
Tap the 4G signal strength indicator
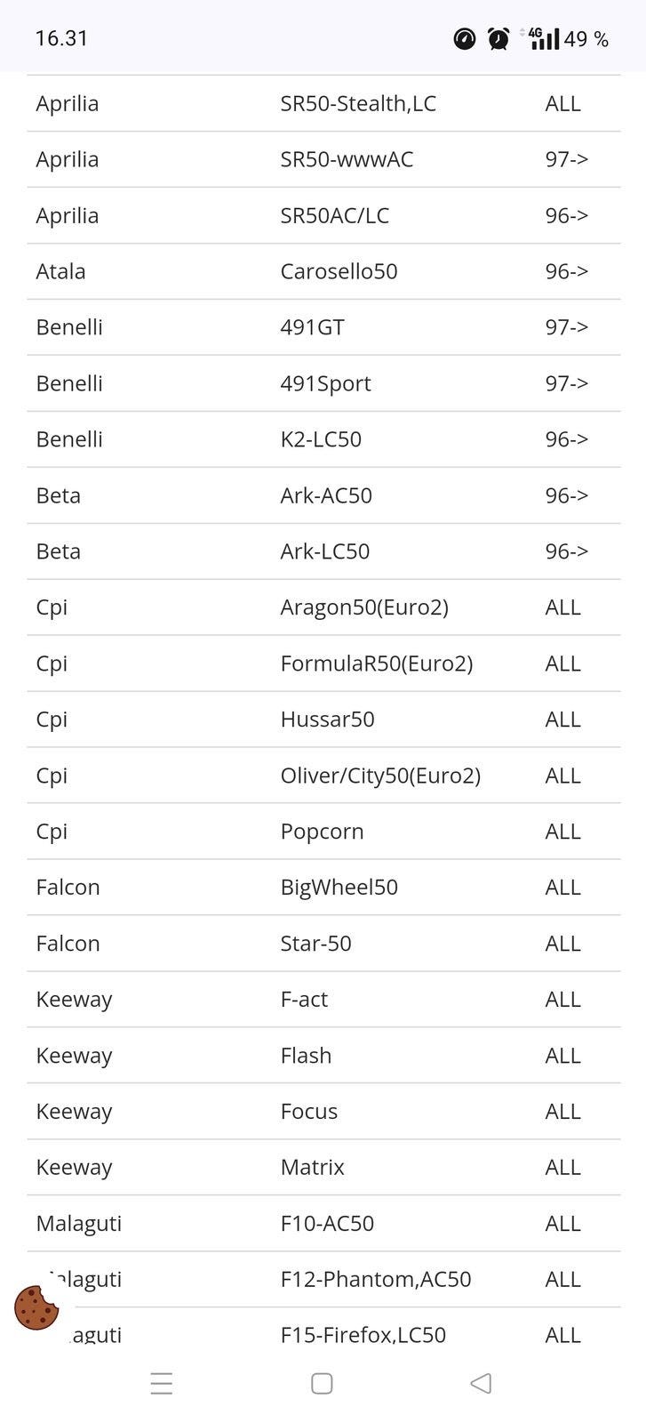coord(542,38)
